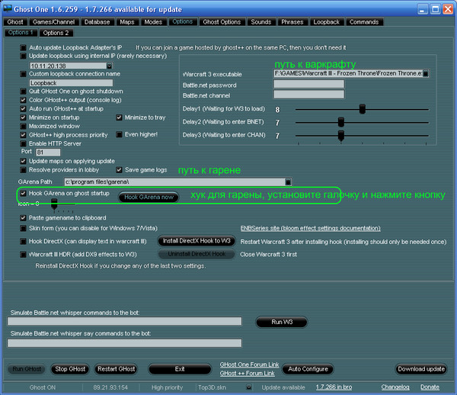Select the Options tab

183,22
